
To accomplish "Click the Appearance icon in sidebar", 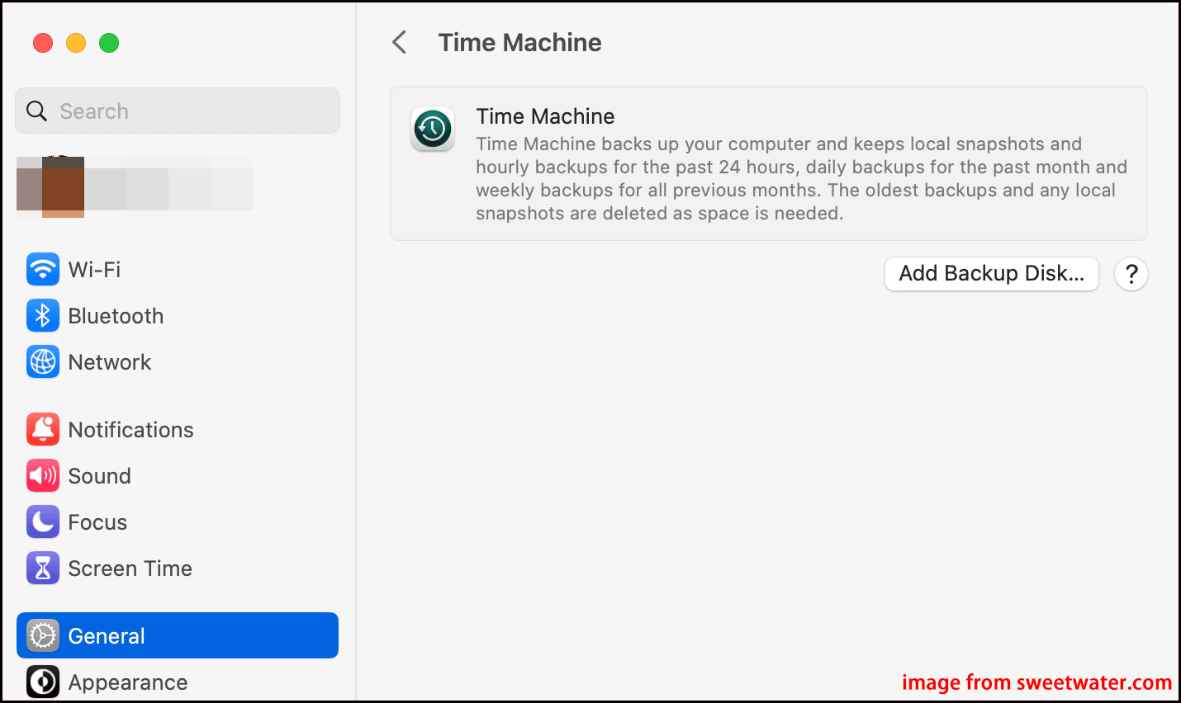I will (43, 682).
